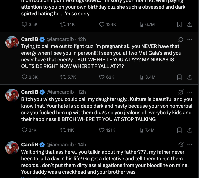Viewport: 199px width, 178px height.
Task: Share the top tweet with 124K likes
Action: point(190,24)
